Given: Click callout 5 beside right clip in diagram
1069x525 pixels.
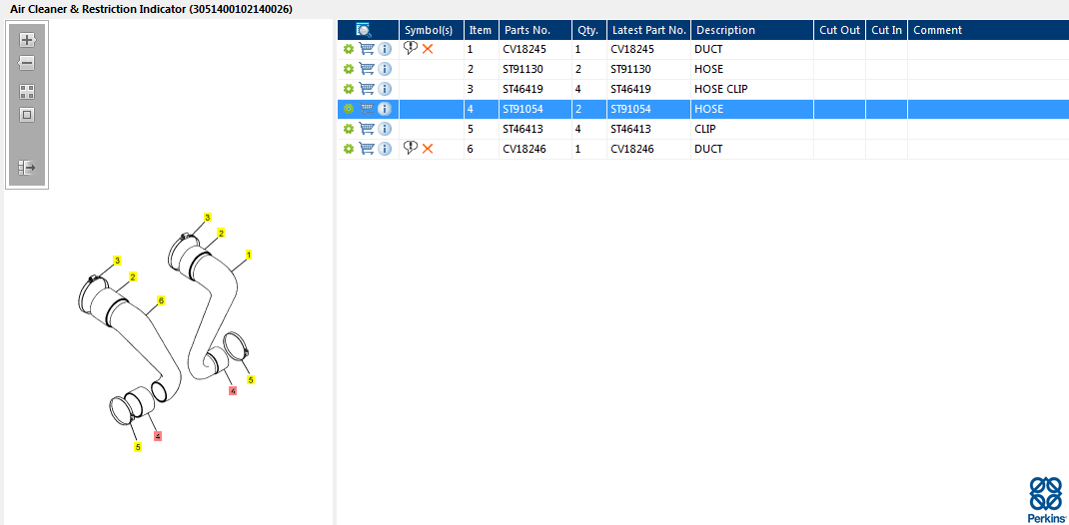Looking at the screenshot, I should tap(250, 380).
